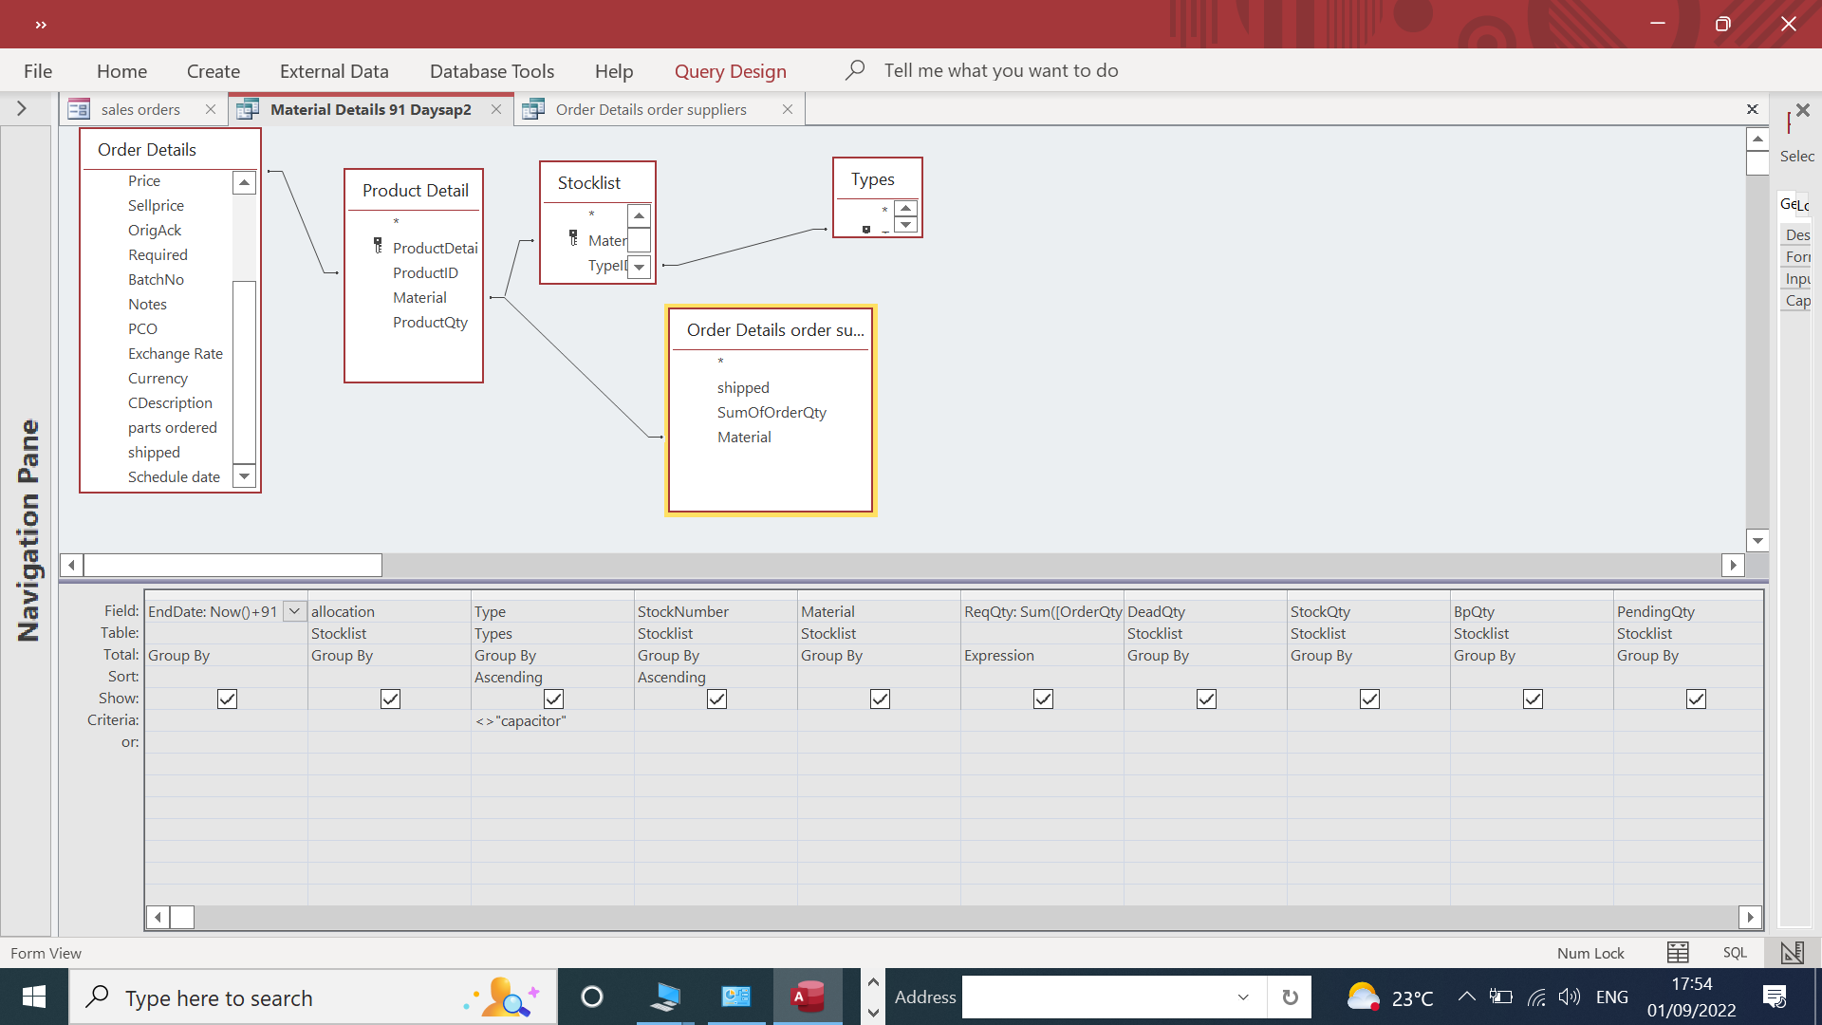
Task: Expand the Navigation Pane chevron
Action: [x=22, y=108]
